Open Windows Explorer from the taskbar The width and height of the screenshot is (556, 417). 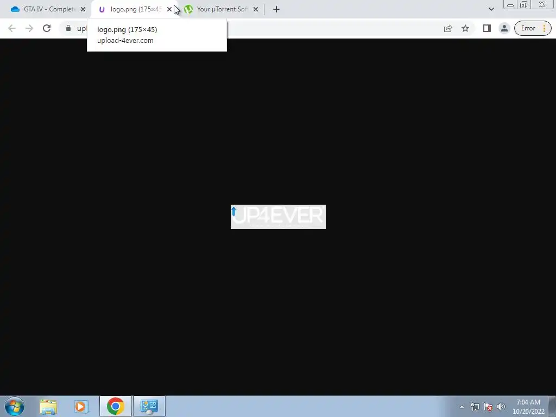click(x=48, y=406)
